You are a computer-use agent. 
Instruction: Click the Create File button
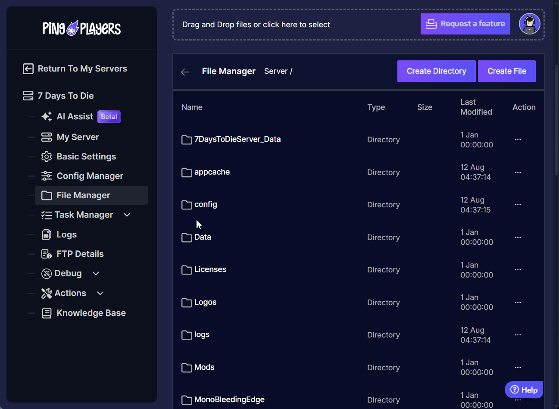(x=507, y=71)
